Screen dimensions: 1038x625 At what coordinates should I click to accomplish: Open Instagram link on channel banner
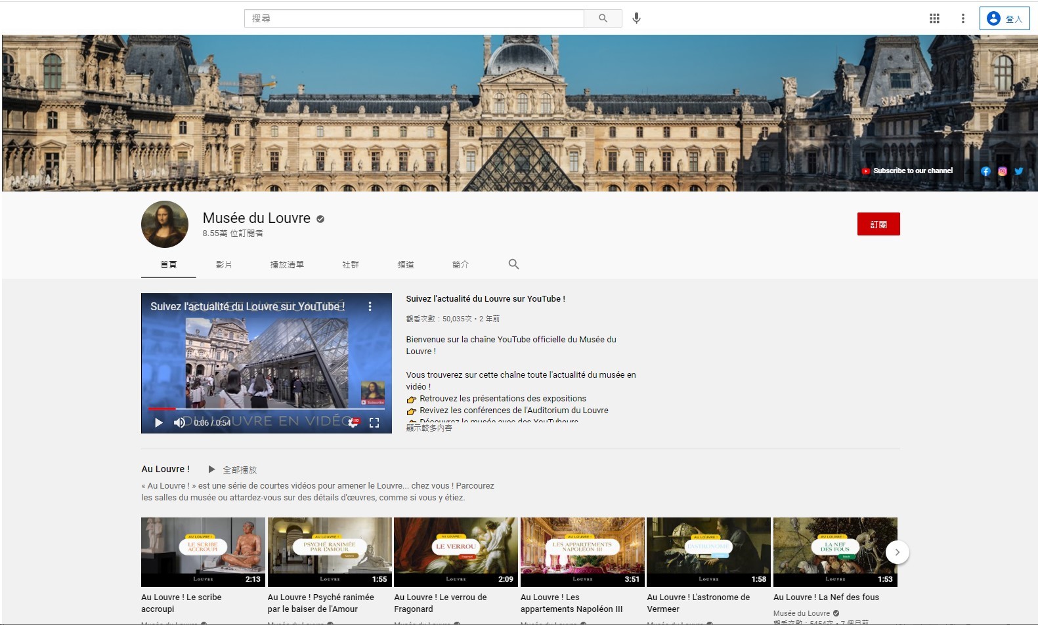1003,171
